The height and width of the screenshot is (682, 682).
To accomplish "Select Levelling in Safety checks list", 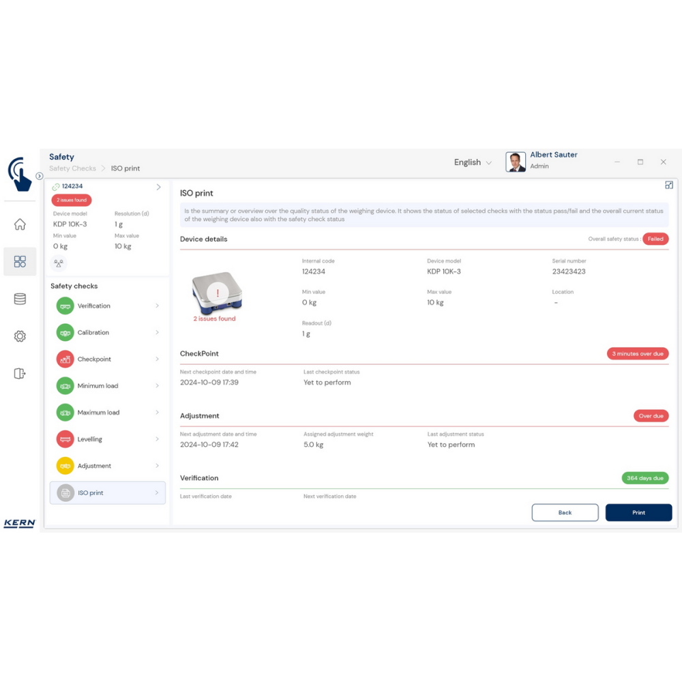I will point(90,439).
